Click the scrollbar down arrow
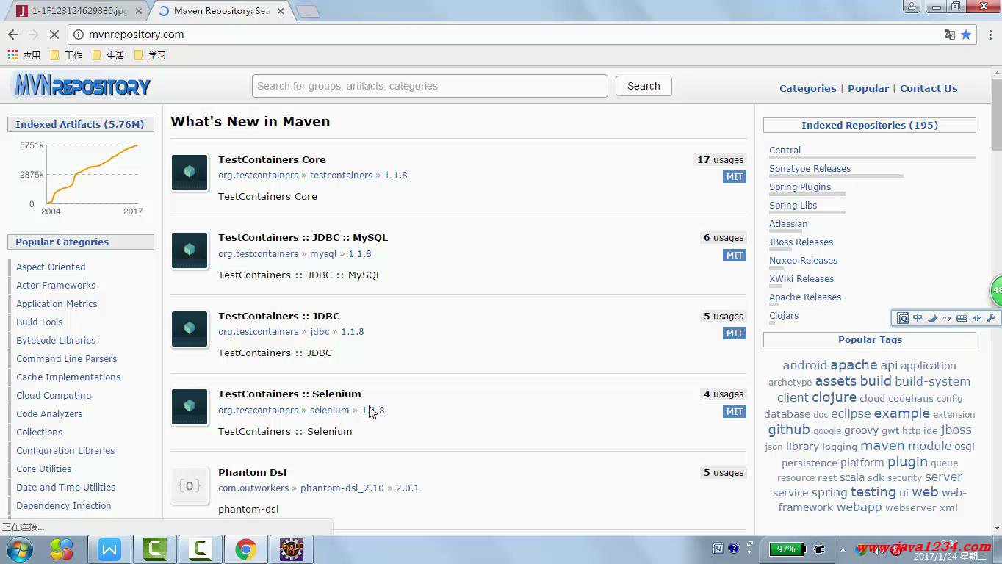 [x=997, y=527]
